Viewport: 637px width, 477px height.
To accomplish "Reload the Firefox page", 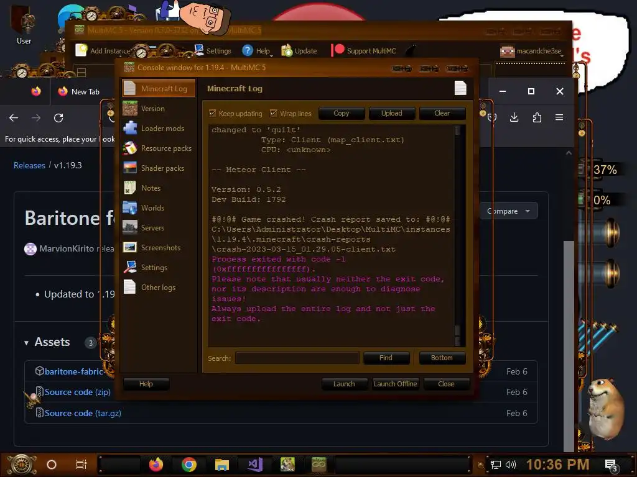I will [x=58, y=118].
